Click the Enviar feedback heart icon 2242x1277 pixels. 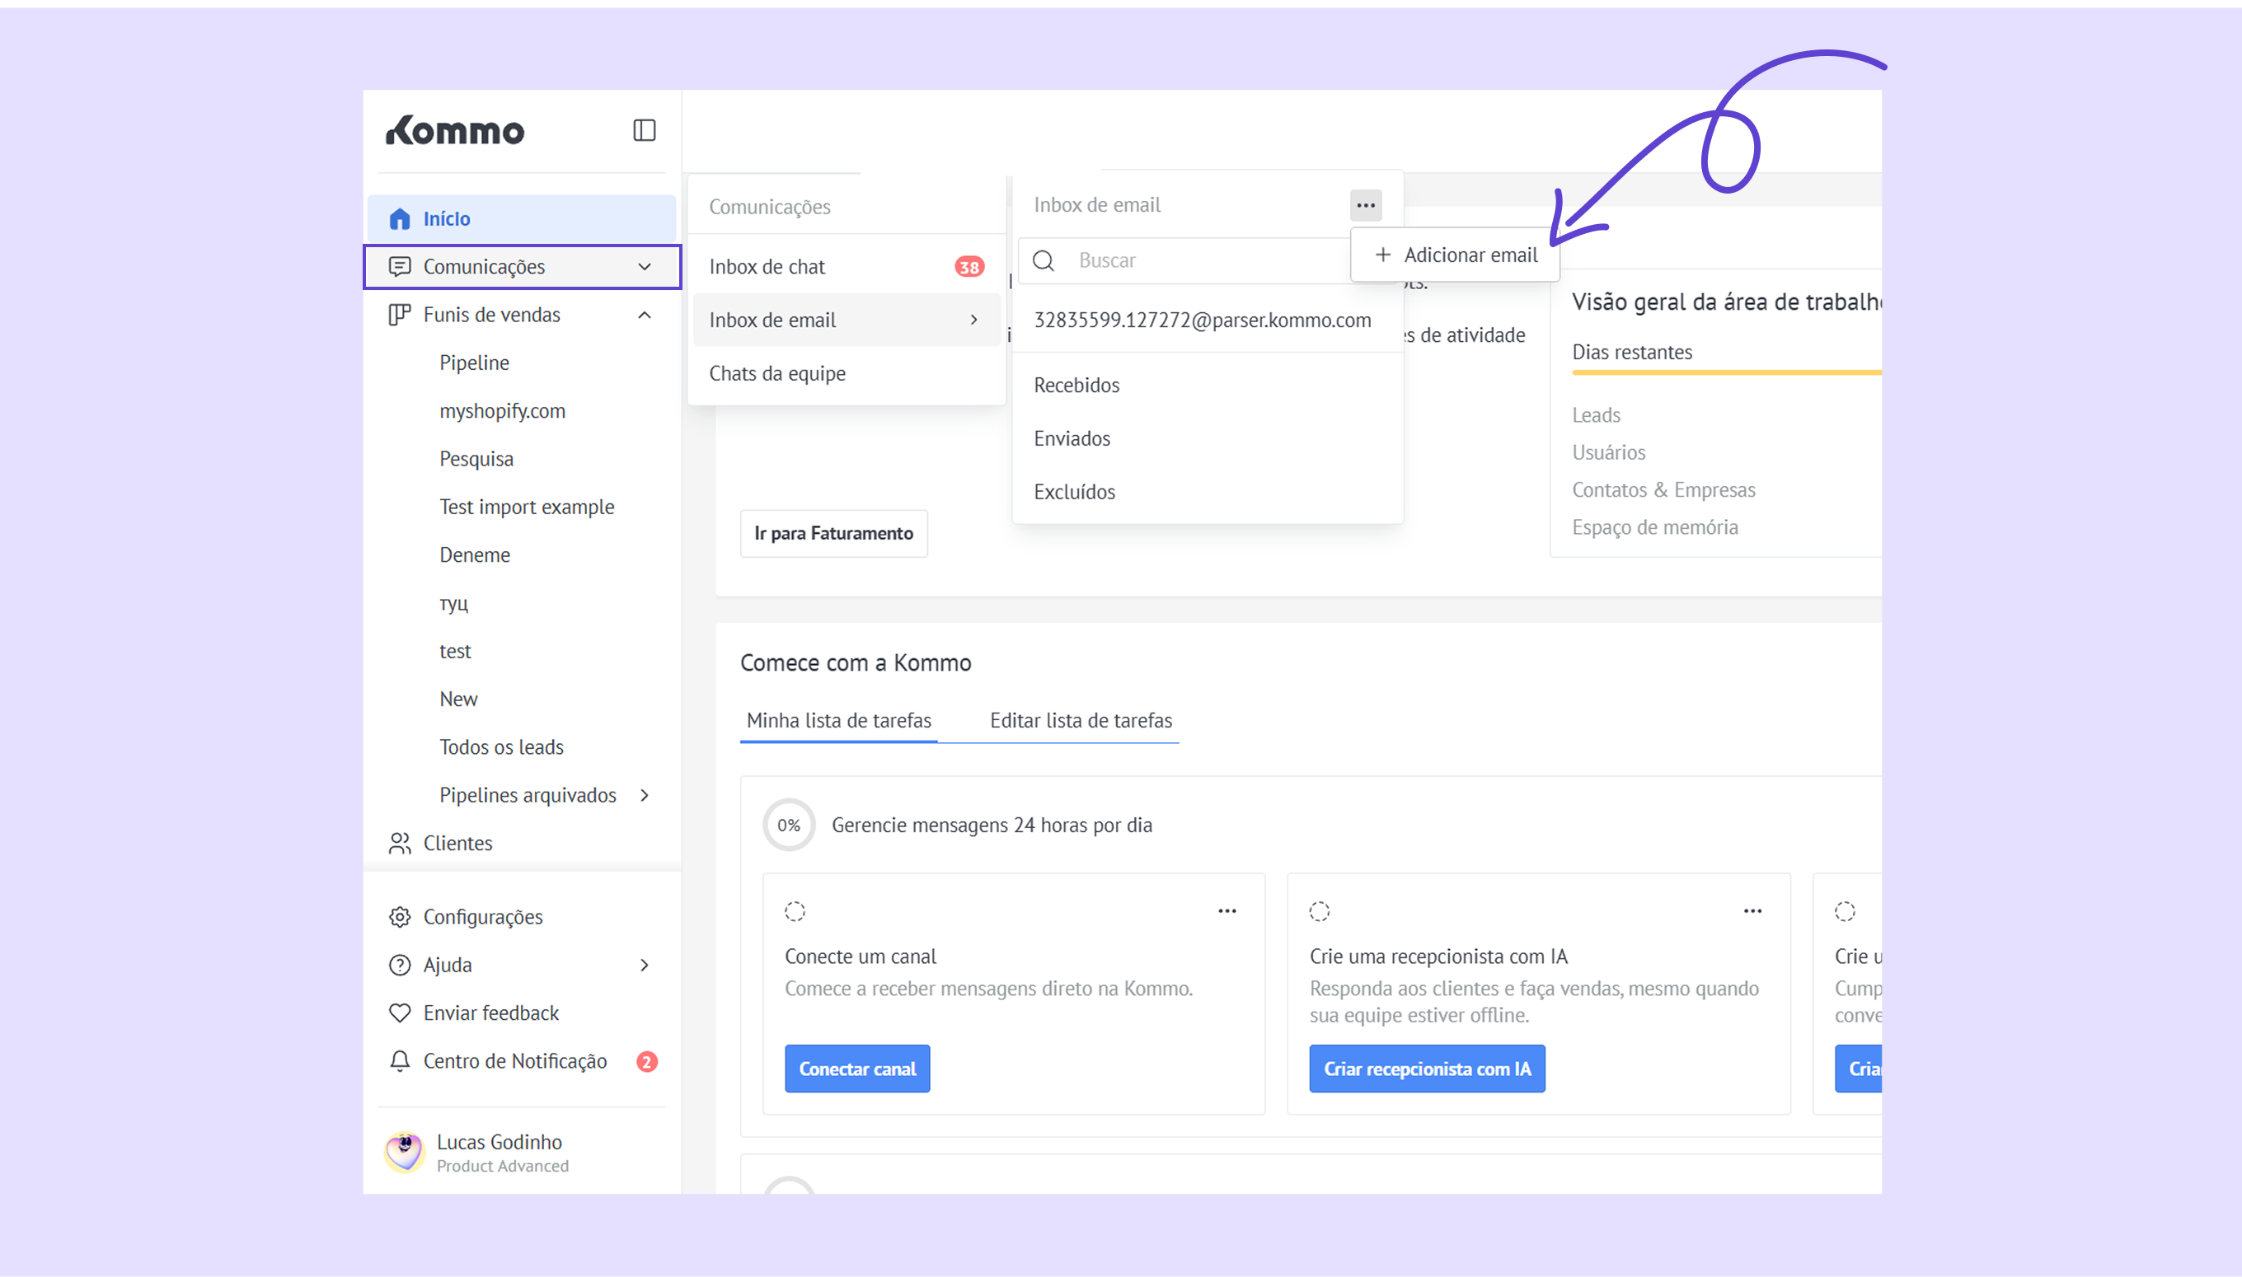coord(400,1013)
